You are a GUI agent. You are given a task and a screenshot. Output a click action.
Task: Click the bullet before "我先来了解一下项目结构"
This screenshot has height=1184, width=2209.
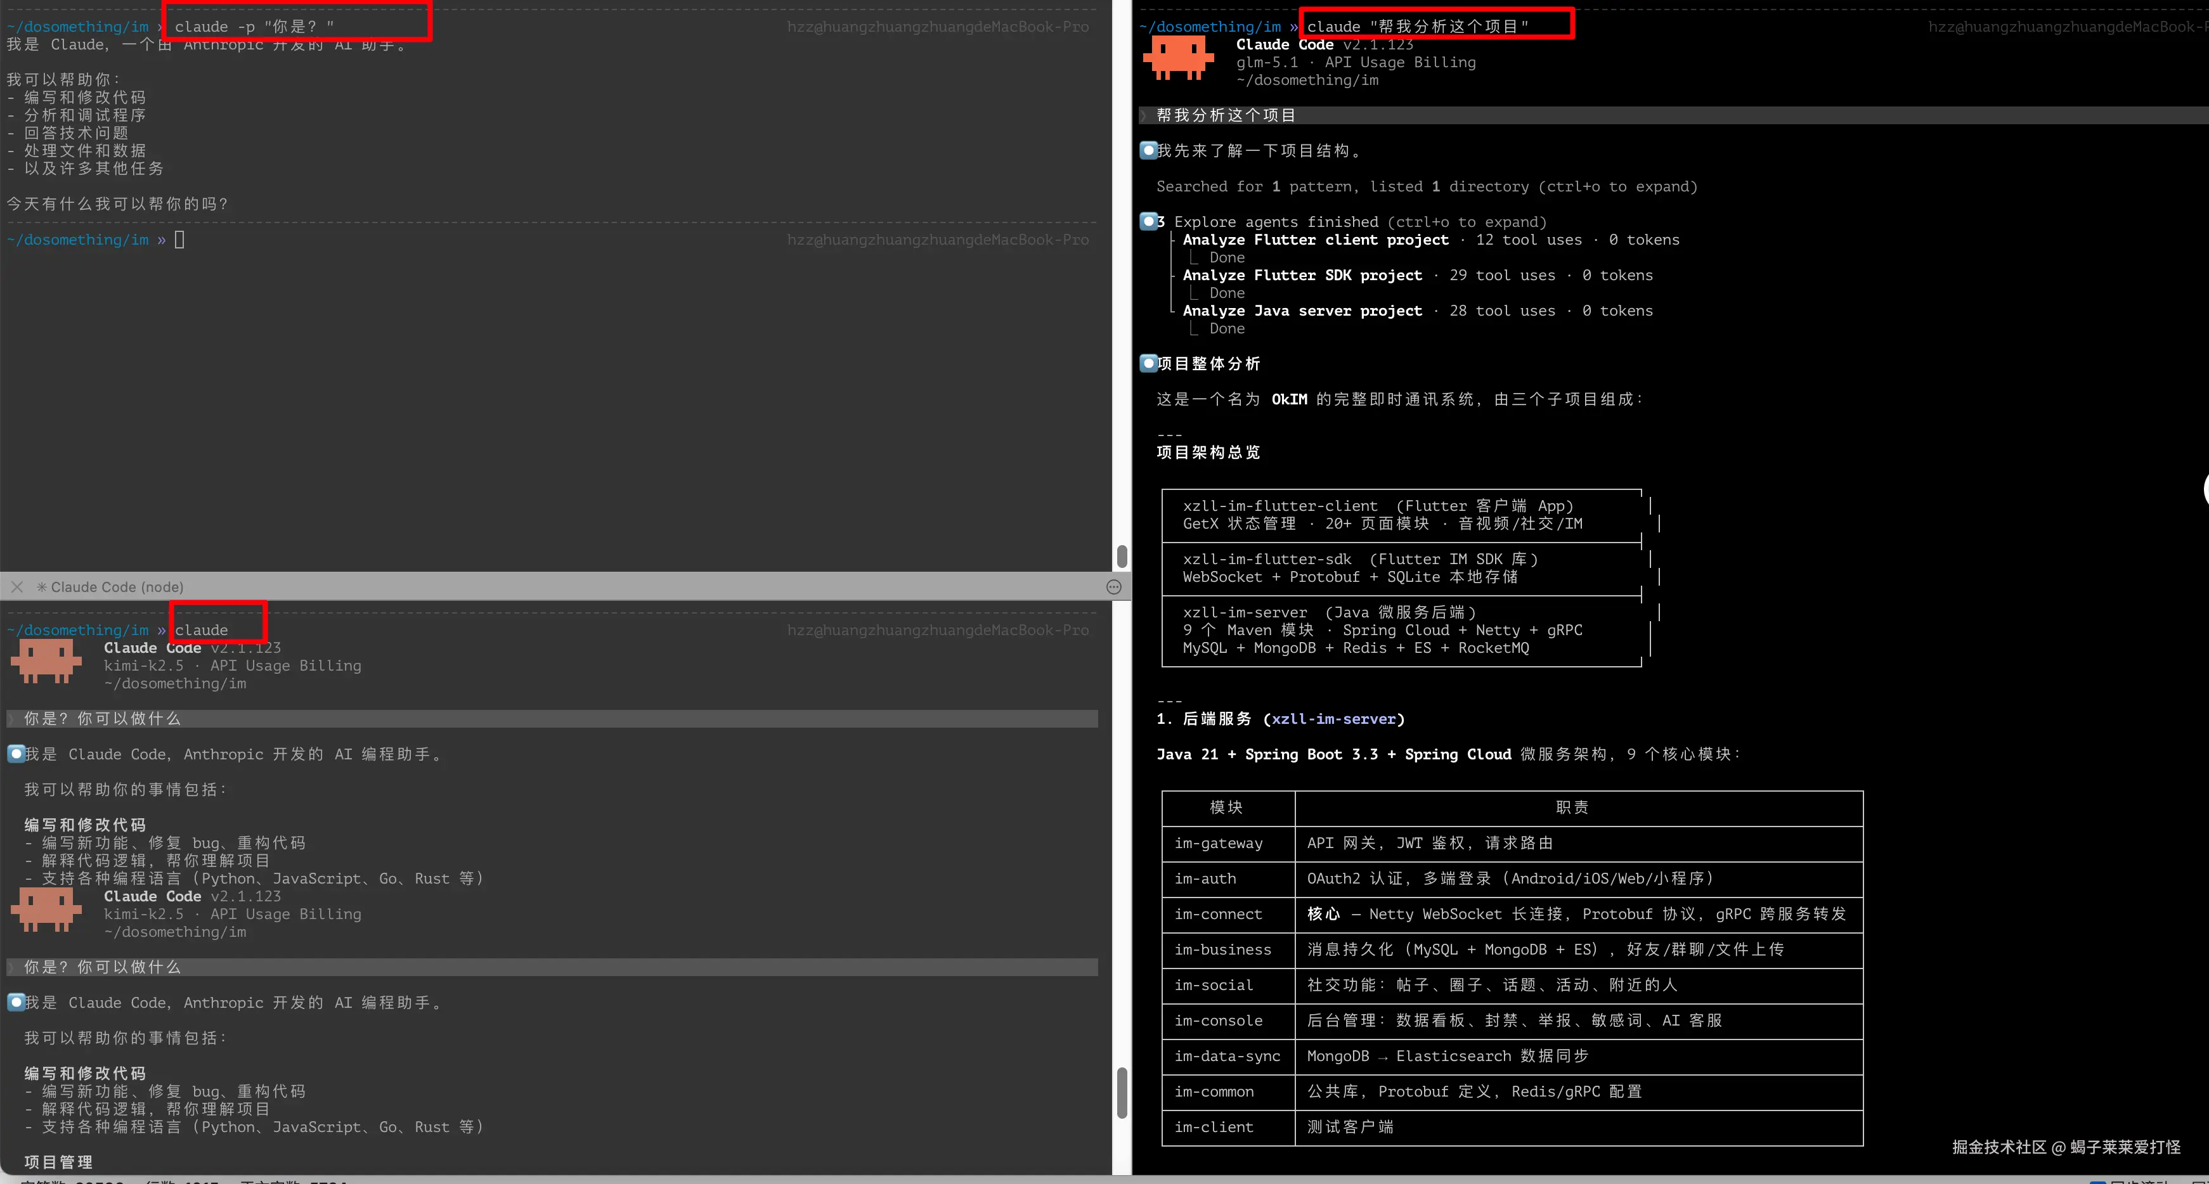pos(1148,151)
